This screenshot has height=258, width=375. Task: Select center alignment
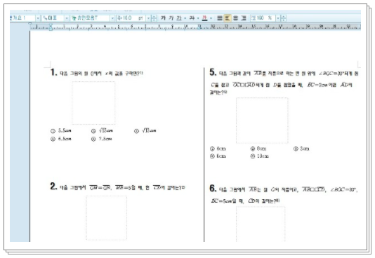coord(235,18)
